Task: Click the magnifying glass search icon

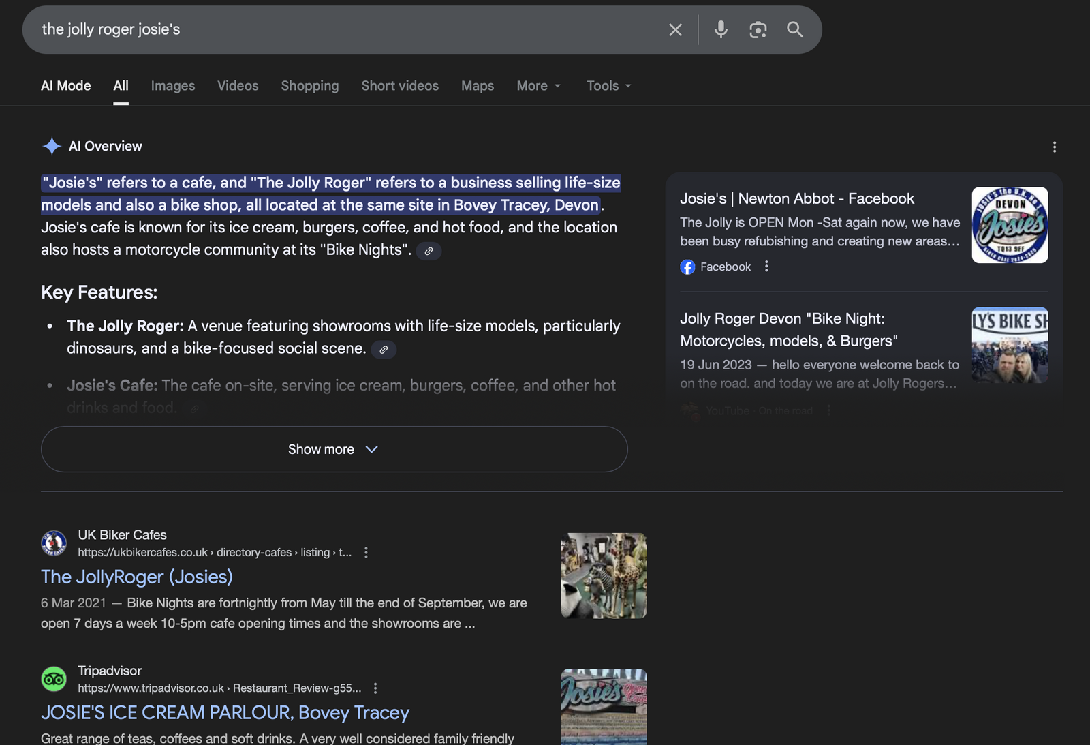Action: click(794, 30)
